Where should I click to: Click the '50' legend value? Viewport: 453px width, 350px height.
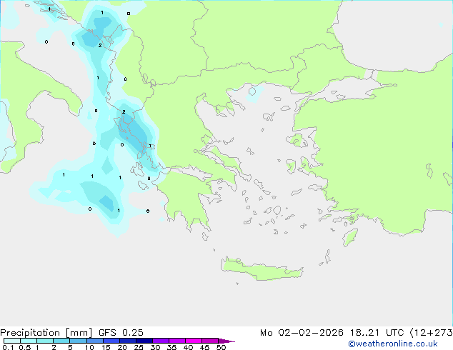(221, 347)
